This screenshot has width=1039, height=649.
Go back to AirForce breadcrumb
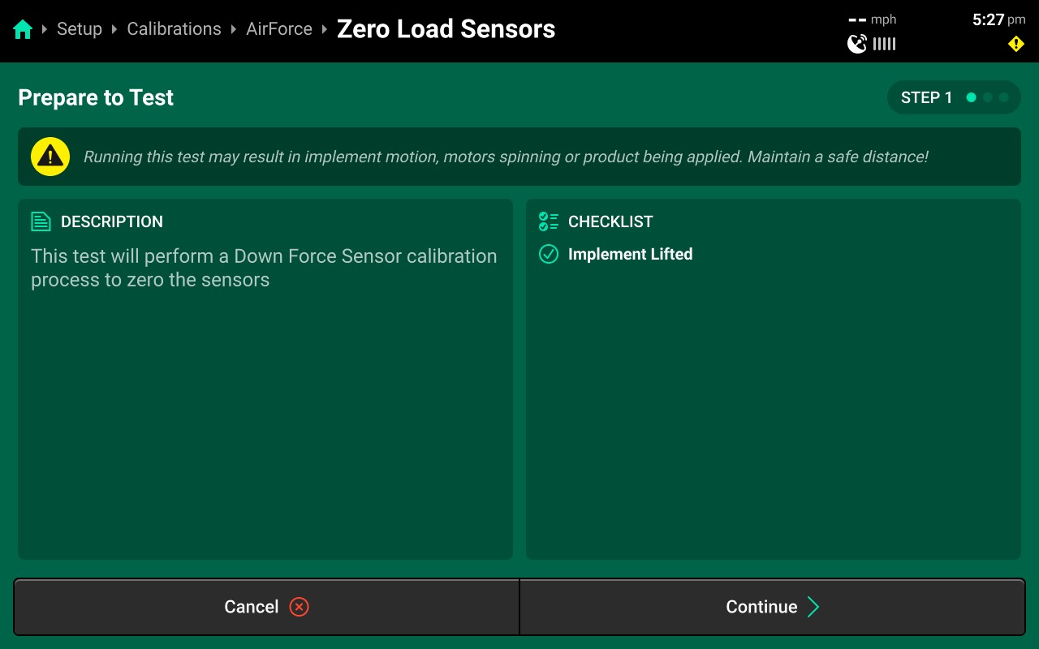pos(279,29)
